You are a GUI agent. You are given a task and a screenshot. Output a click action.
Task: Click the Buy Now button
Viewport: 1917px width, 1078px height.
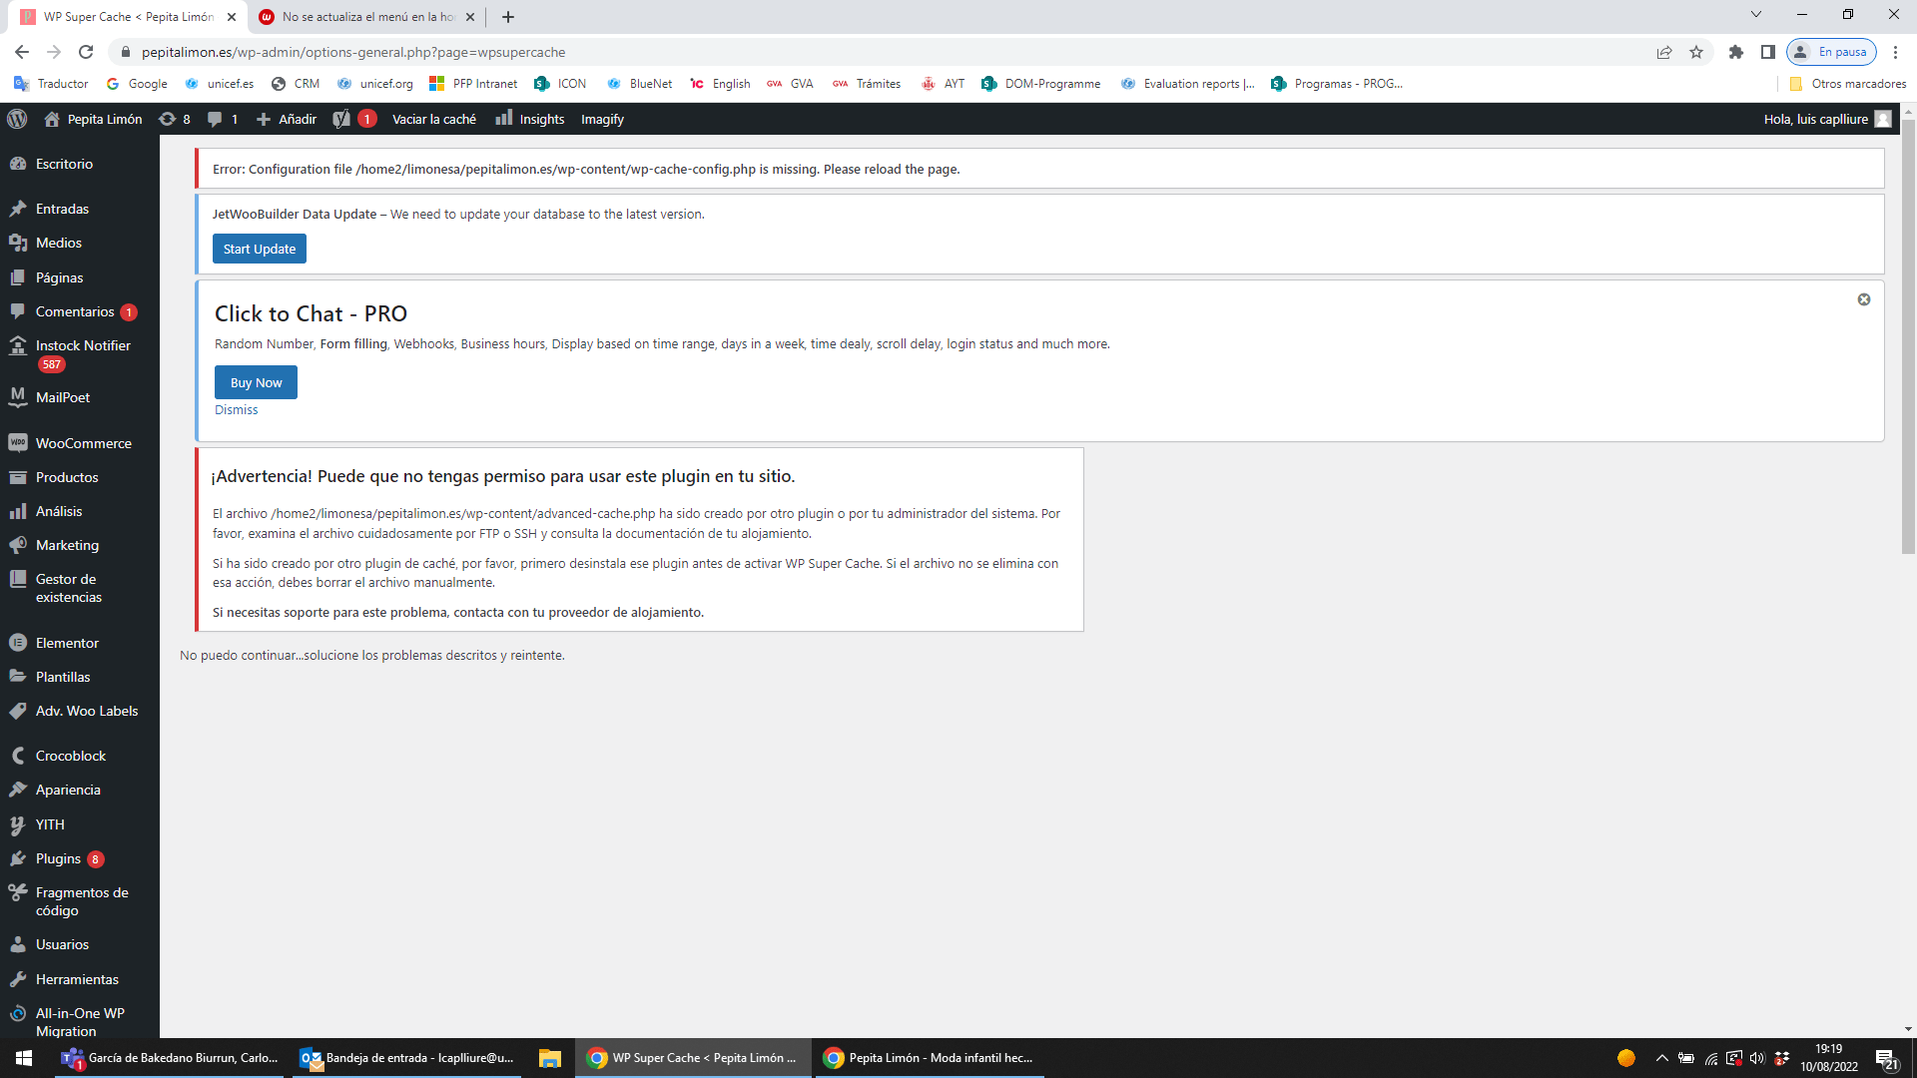256,382
